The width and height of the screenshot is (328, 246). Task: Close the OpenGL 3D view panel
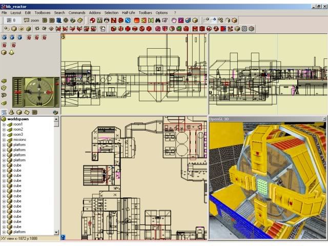324,119
